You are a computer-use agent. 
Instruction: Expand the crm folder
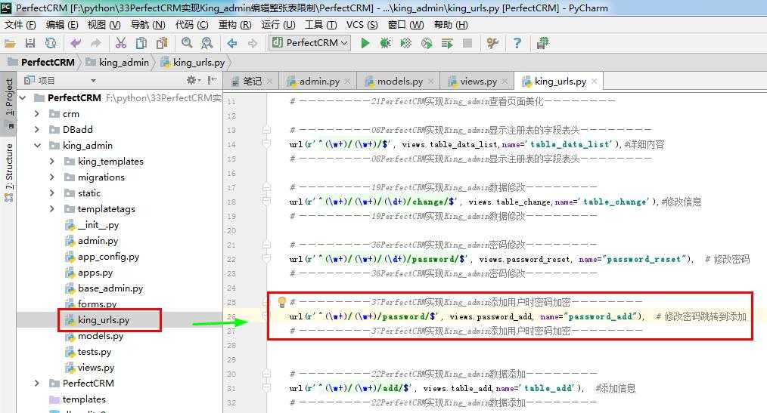coord(37,114)
